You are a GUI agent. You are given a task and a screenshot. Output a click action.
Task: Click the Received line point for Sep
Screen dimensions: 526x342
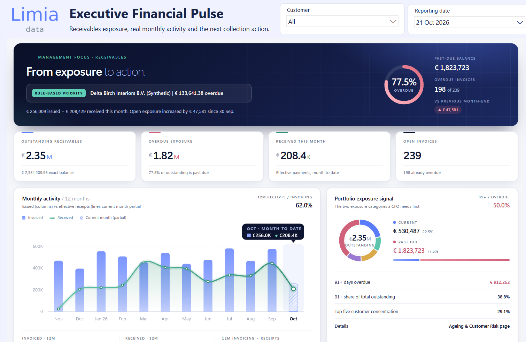point(272,263)
